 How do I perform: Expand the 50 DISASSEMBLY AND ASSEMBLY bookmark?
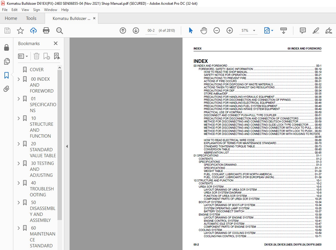19,202
